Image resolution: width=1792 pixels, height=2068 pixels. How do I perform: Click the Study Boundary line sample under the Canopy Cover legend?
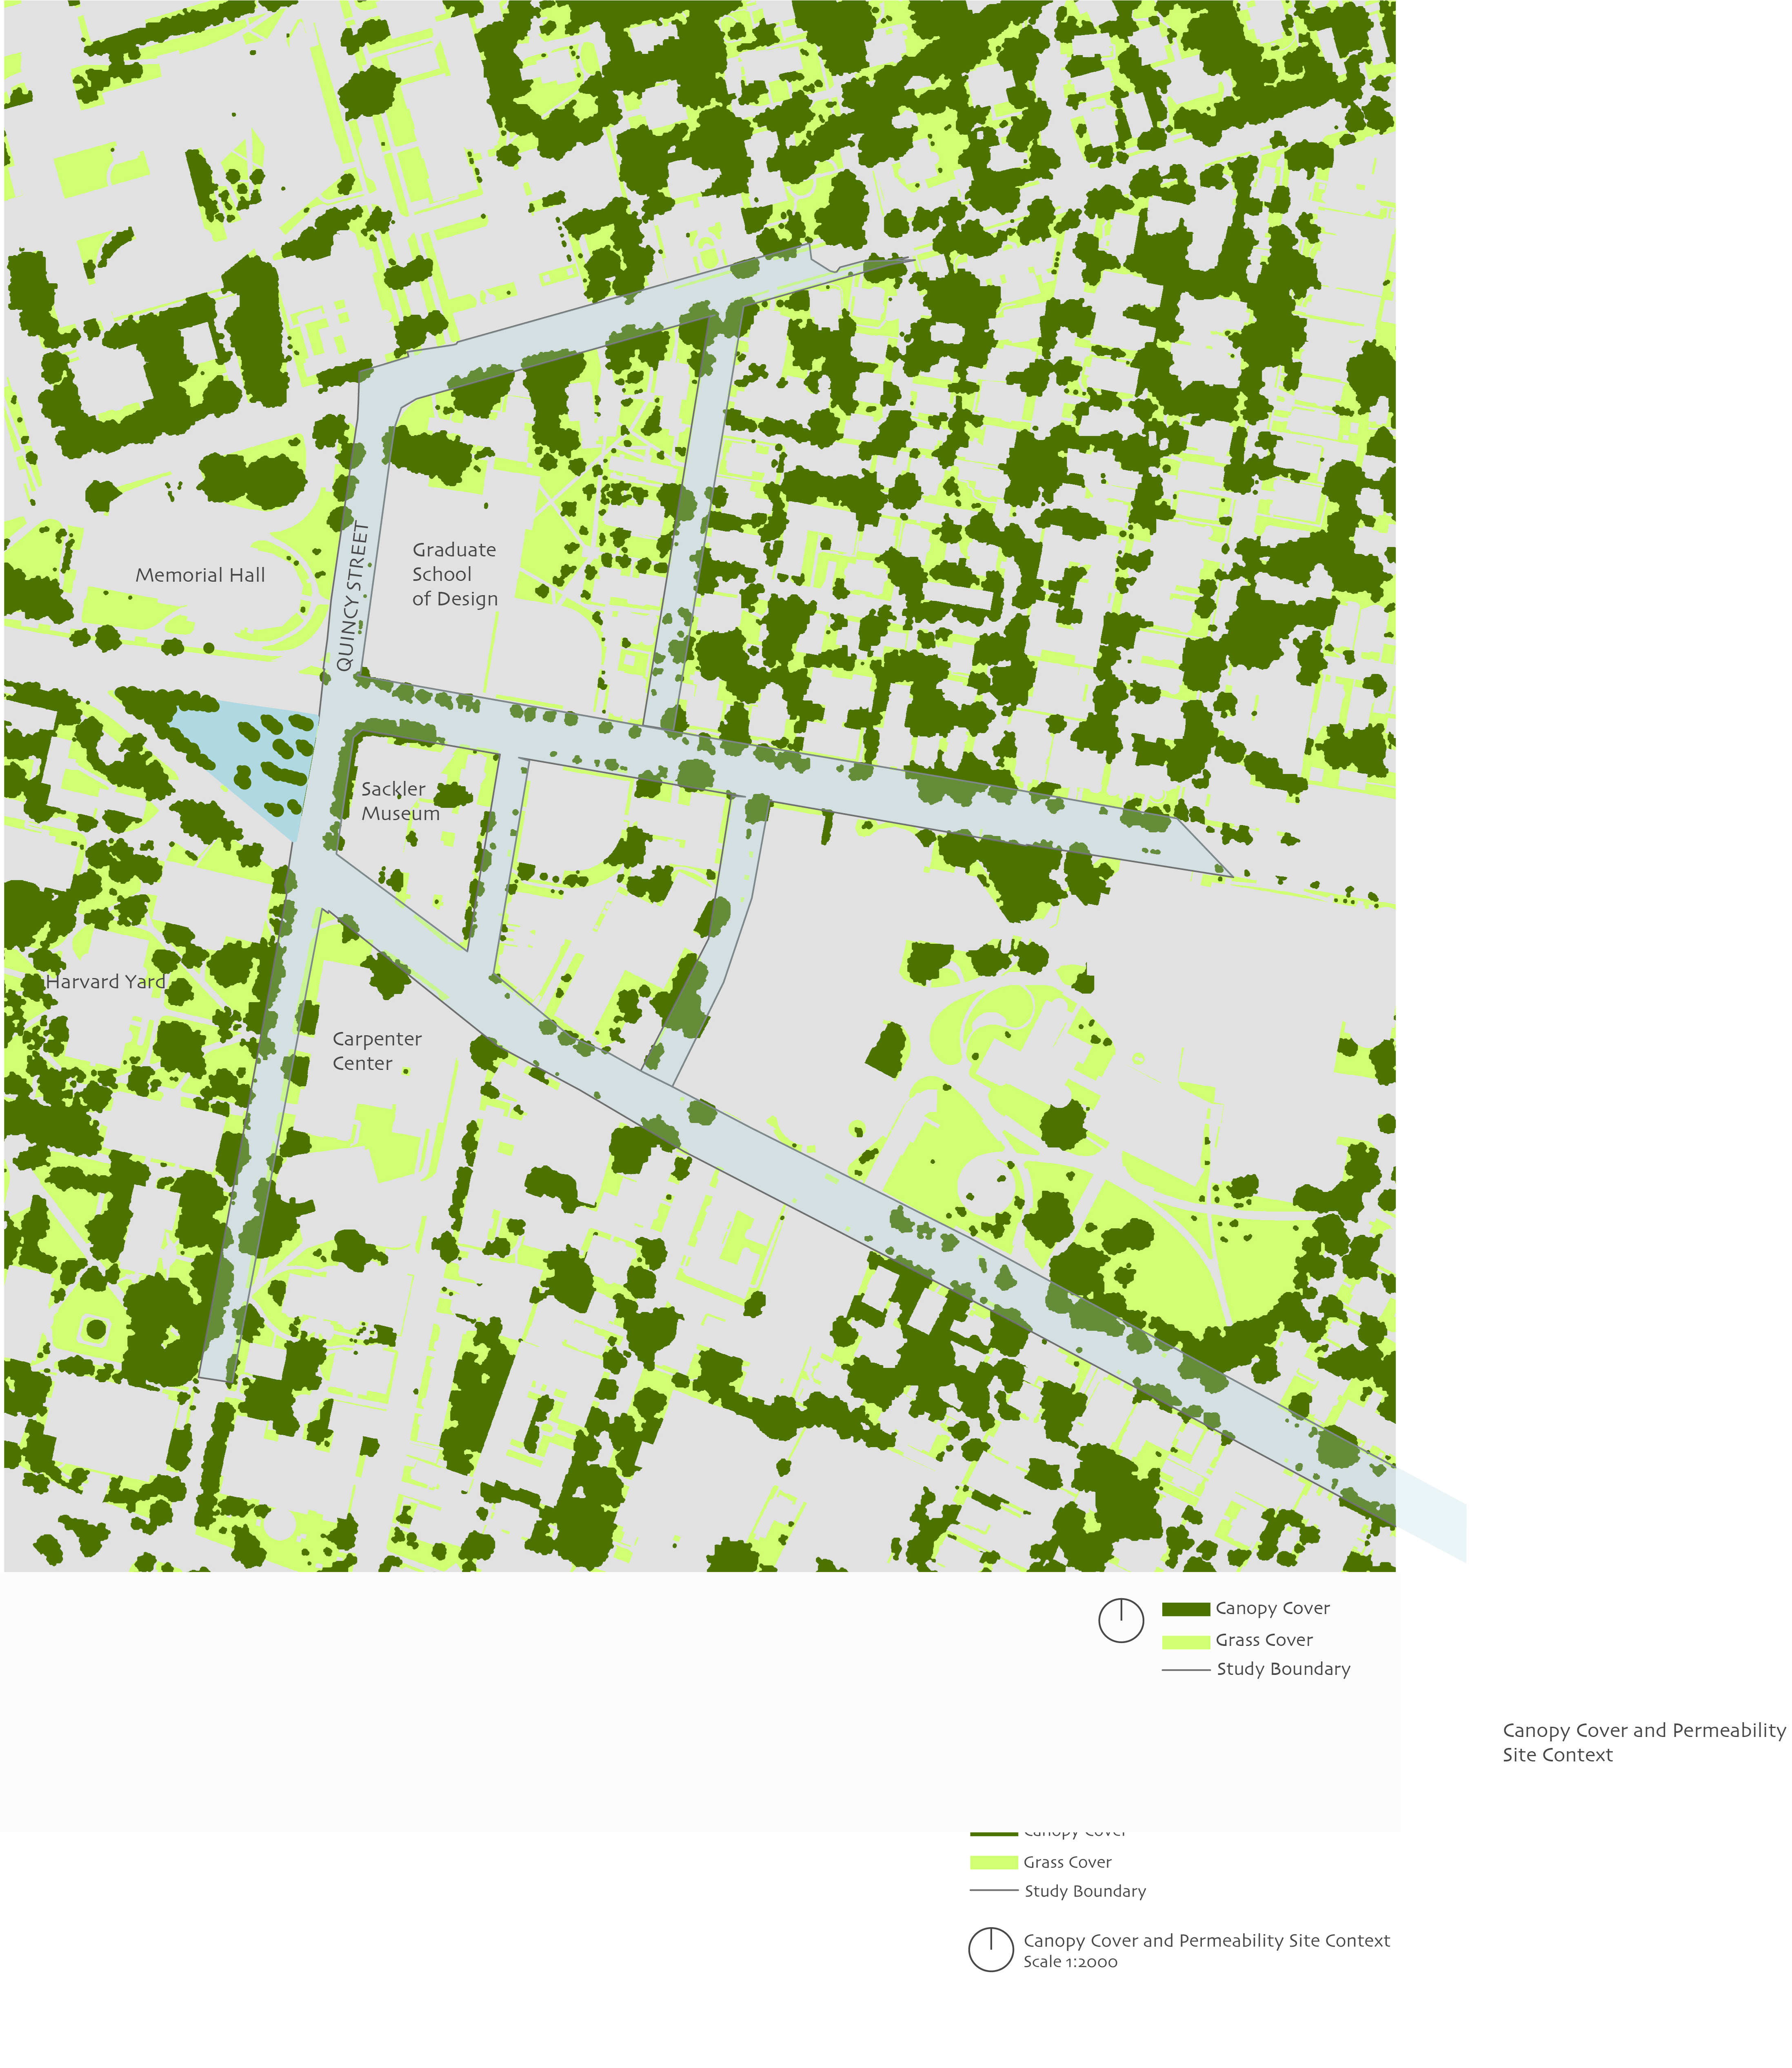[x=1186, y=1670]
